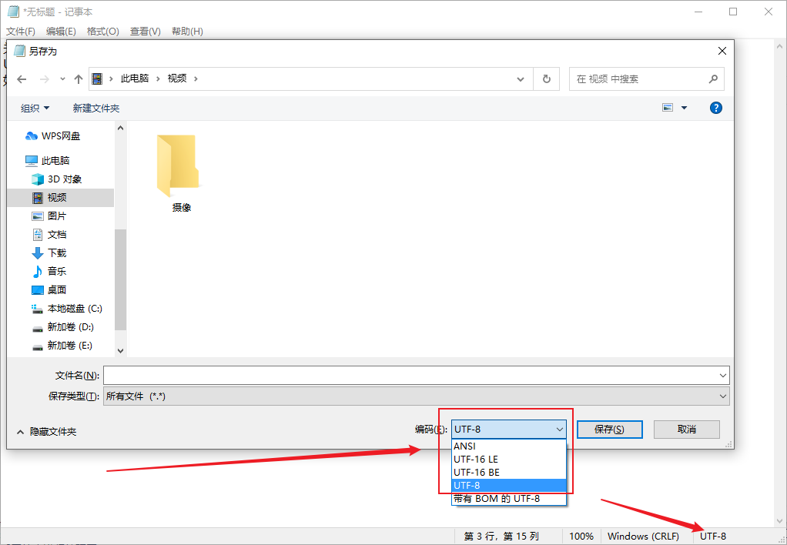The height and width of the screenshot is (545, 787).
Task: Open Notepad 格式(O) menu
Action: click(103, 32)
